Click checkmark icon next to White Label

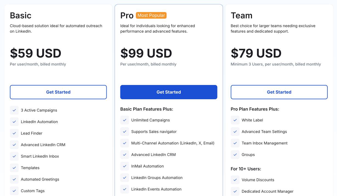[235, 120]
